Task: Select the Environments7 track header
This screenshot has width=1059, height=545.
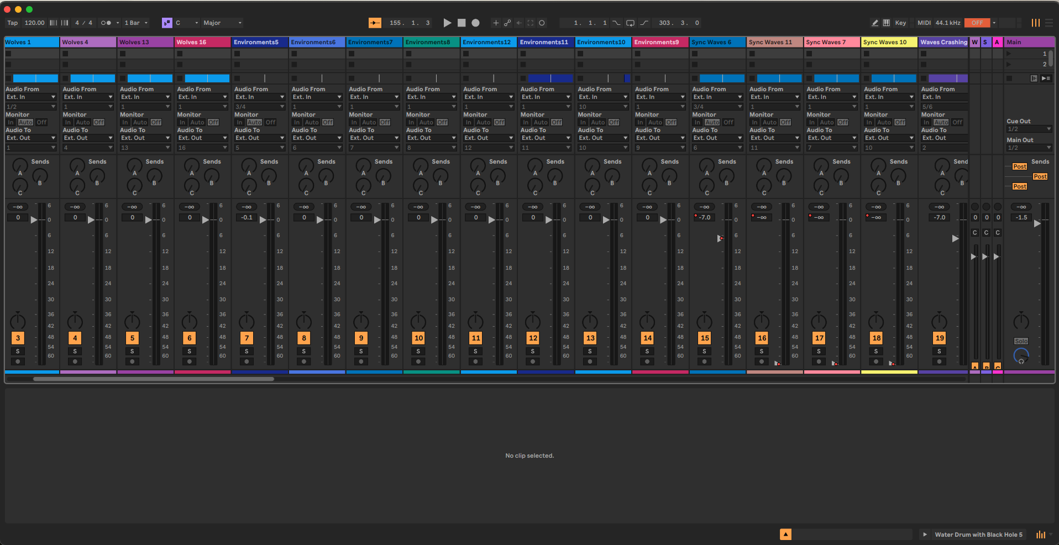Action: pos(374,42)
